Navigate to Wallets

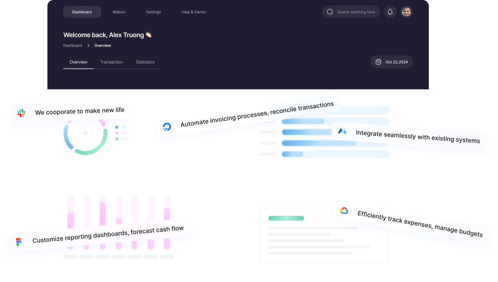pos(119,12)
